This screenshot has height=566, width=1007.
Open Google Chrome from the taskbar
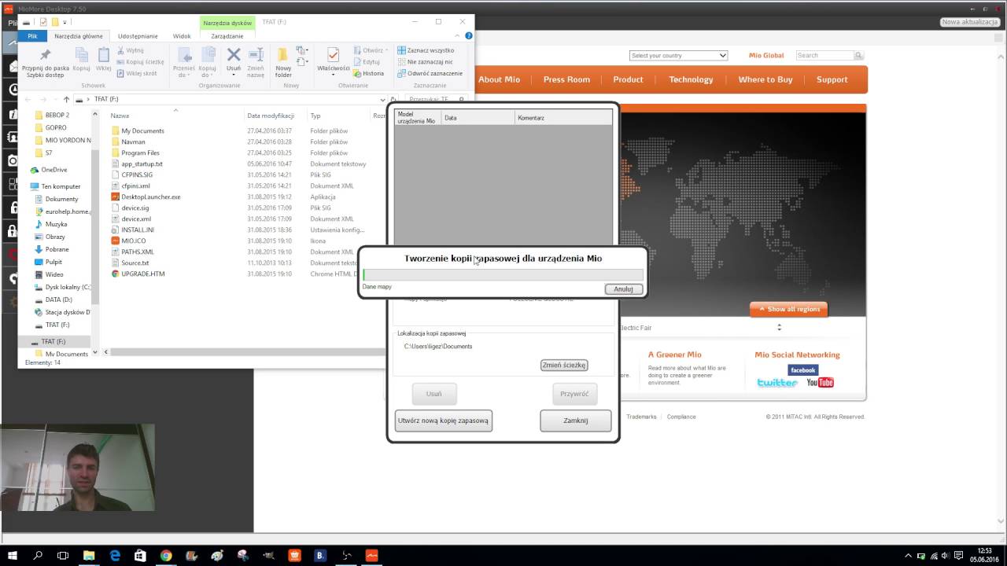(166, 555)
